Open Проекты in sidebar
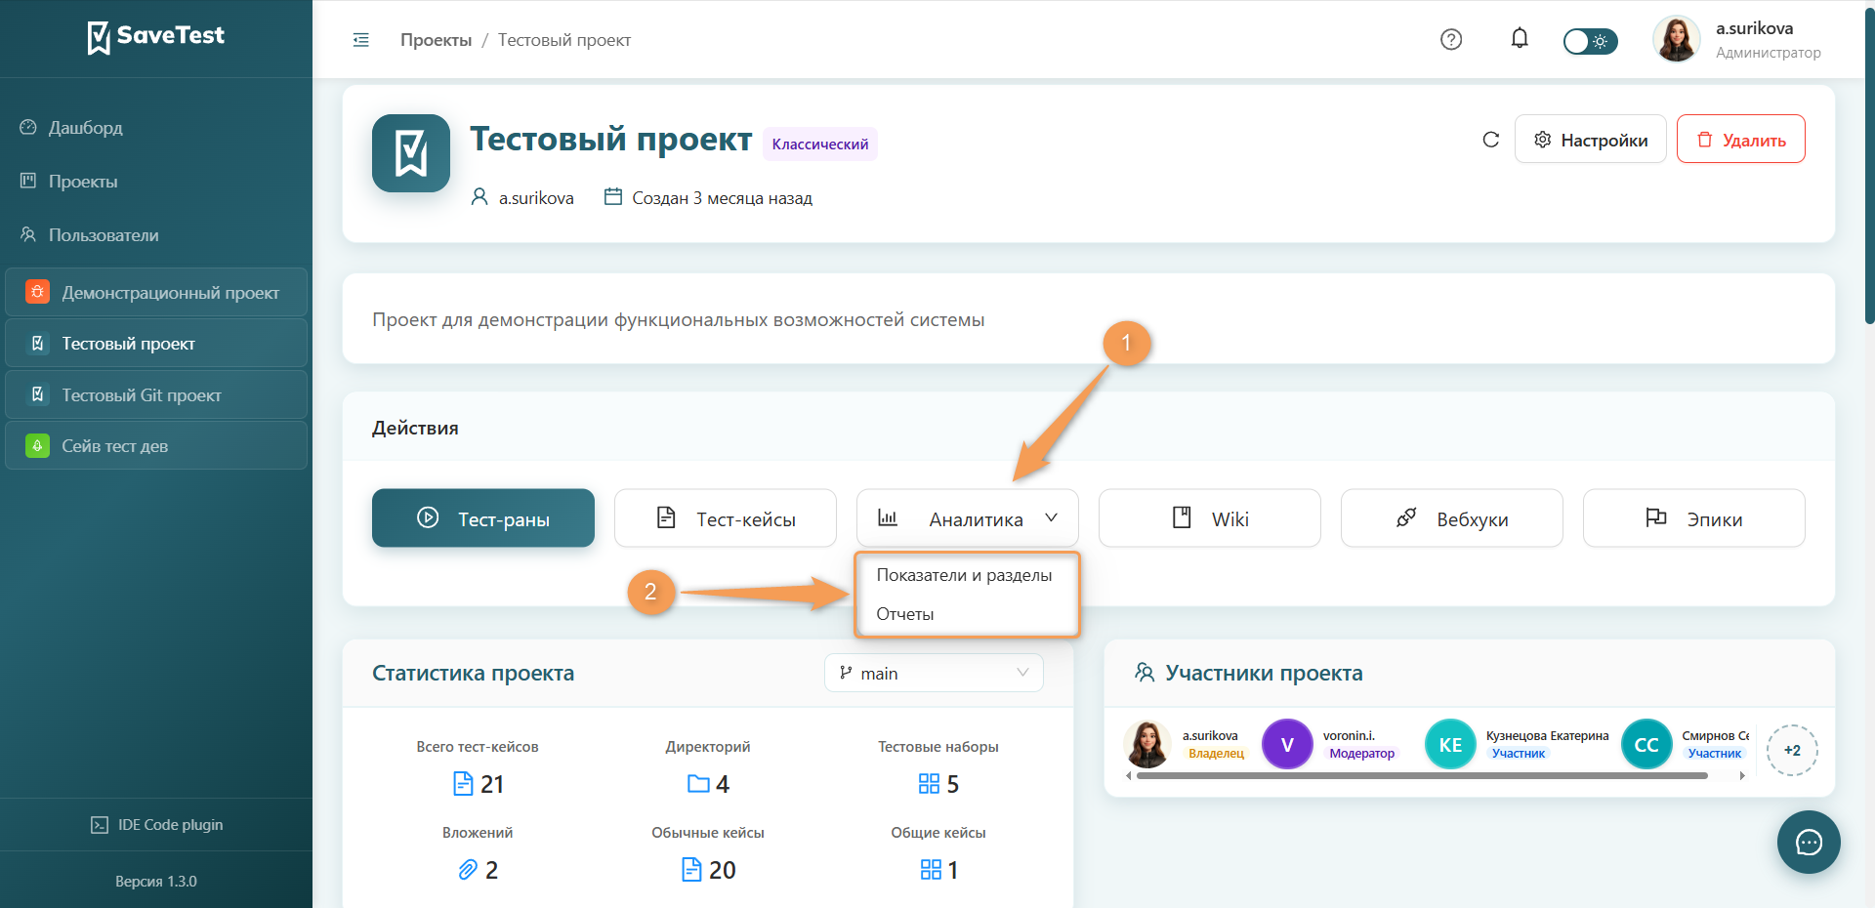The image size is (1875, 908). point(83,182)
